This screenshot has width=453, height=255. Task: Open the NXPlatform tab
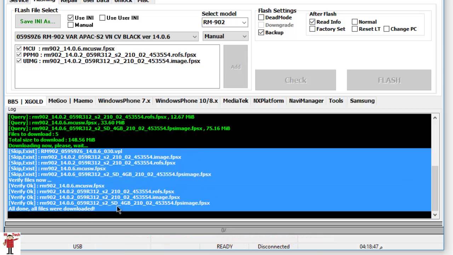pyautogui.click(x=269, y=101)
